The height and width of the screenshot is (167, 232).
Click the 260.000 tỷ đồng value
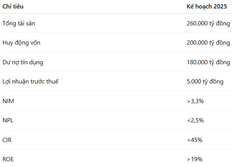(208, 23)
